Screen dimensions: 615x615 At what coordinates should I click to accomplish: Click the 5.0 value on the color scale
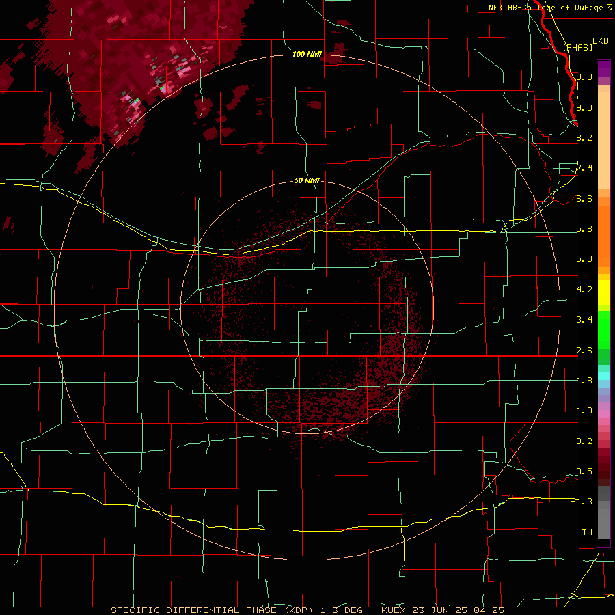pyautogui.click(x=584, y=259)
